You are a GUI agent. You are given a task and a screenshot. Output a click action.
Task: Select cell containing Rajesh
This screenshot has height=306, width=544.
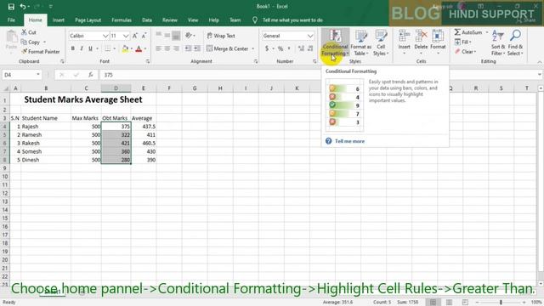(x=46, y=127)
